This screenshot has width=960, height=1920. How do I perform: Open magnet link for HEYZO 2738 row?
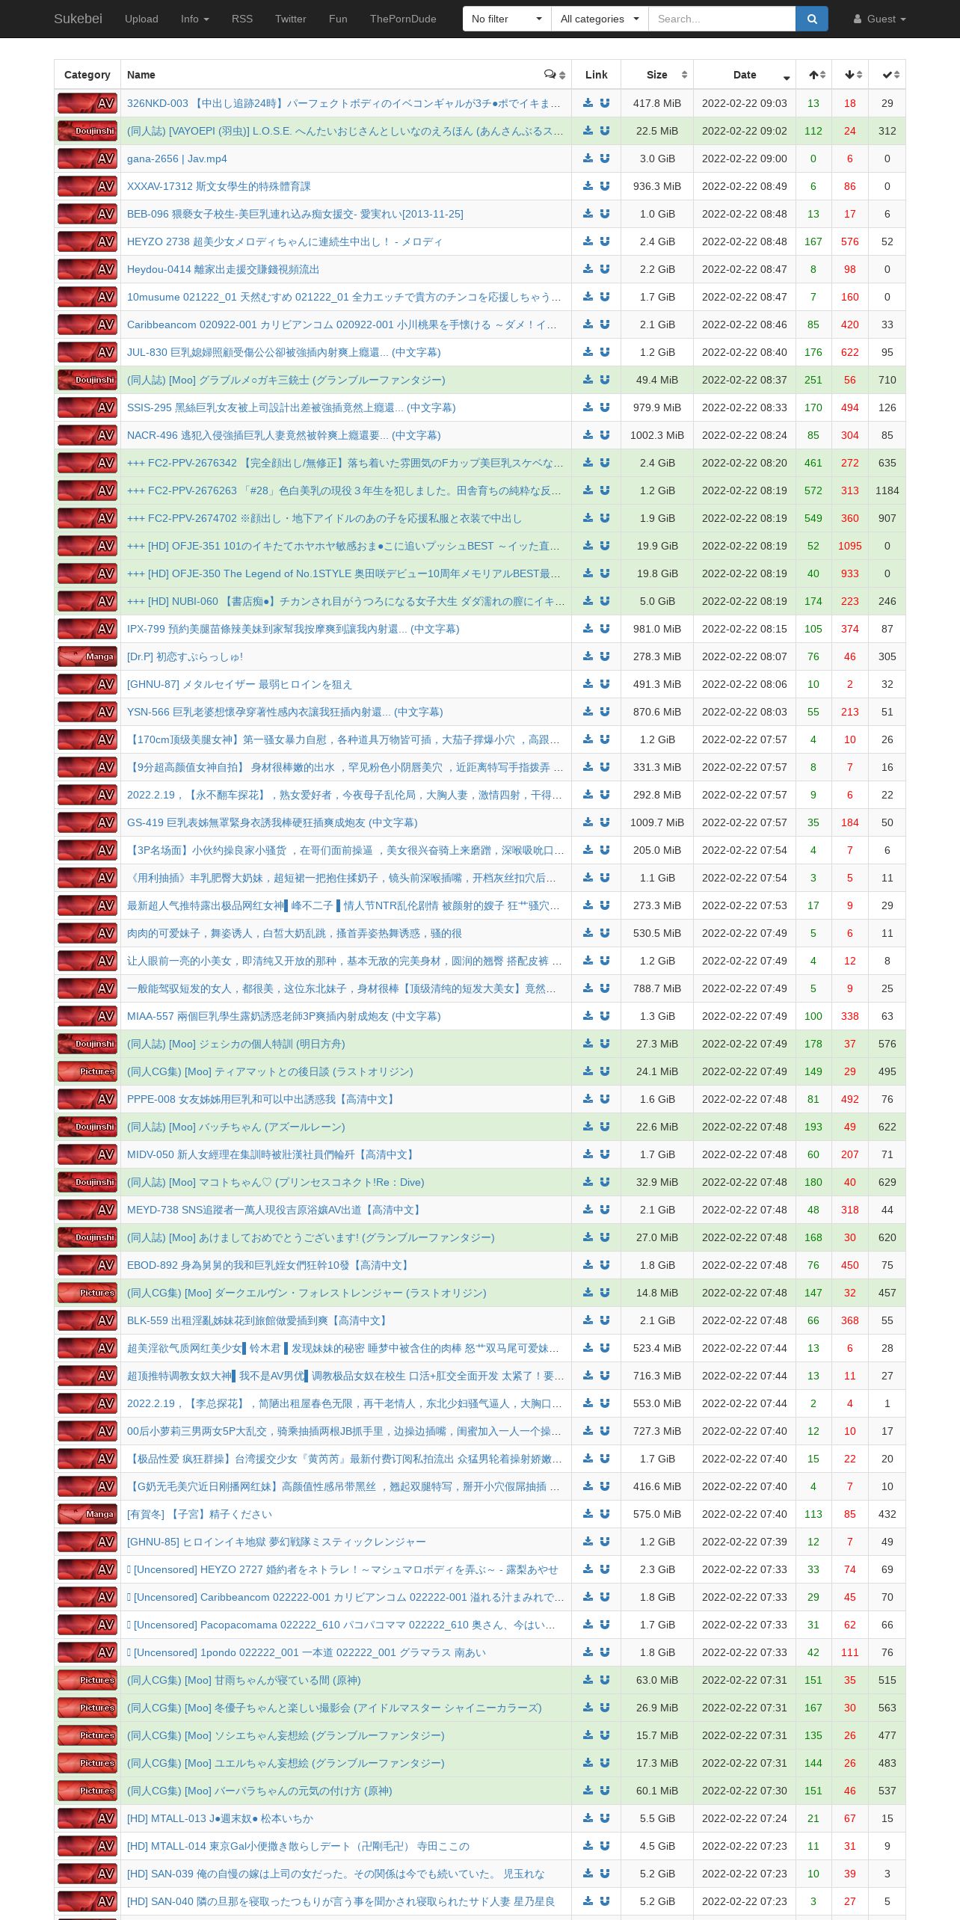(605, 241)
